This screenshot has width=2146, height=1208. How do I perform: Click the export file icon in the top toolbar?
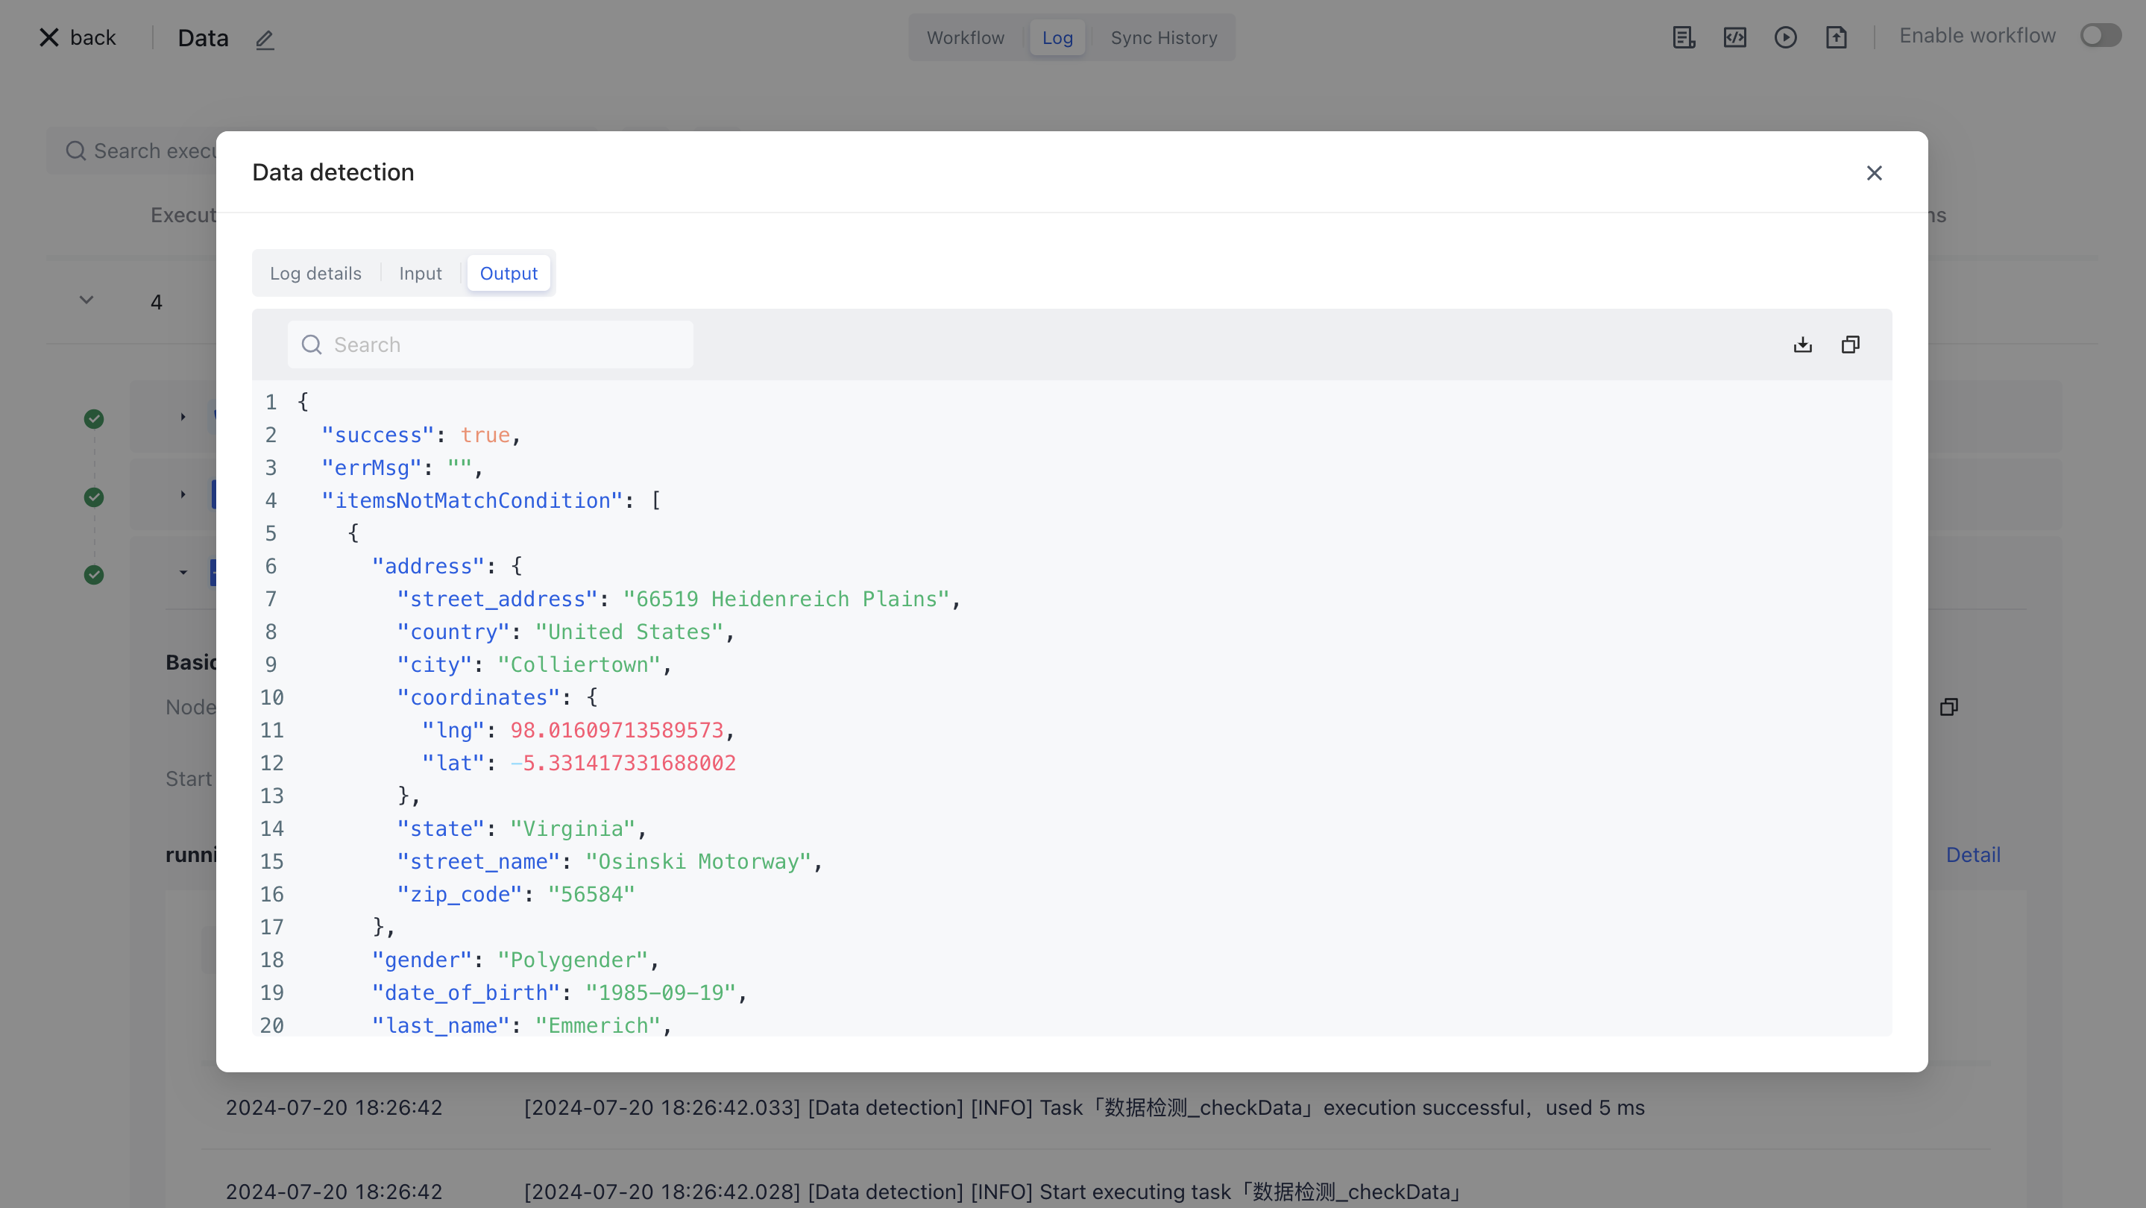(x=1837, y=37)
